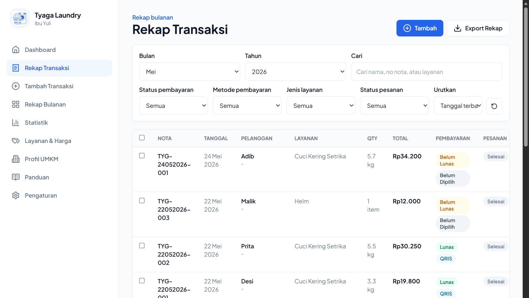This screenshot has width=529, height=298.
Task: Click the Rekap Transaksi receipt icon
Action: (x=16, y=68)
